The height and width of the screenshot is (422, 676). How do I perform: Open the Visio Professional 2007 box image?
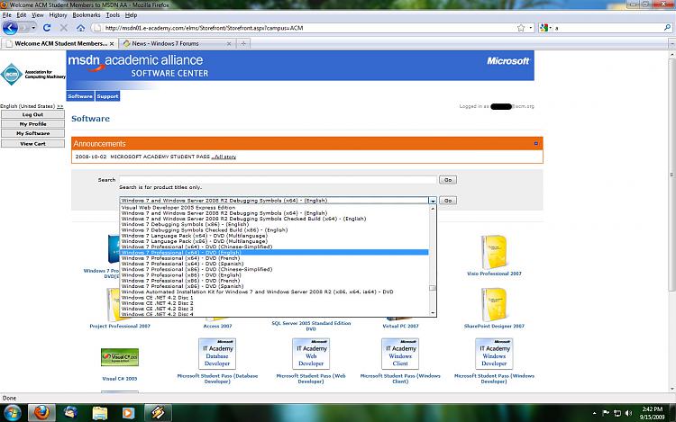click(x=494, y=252)
